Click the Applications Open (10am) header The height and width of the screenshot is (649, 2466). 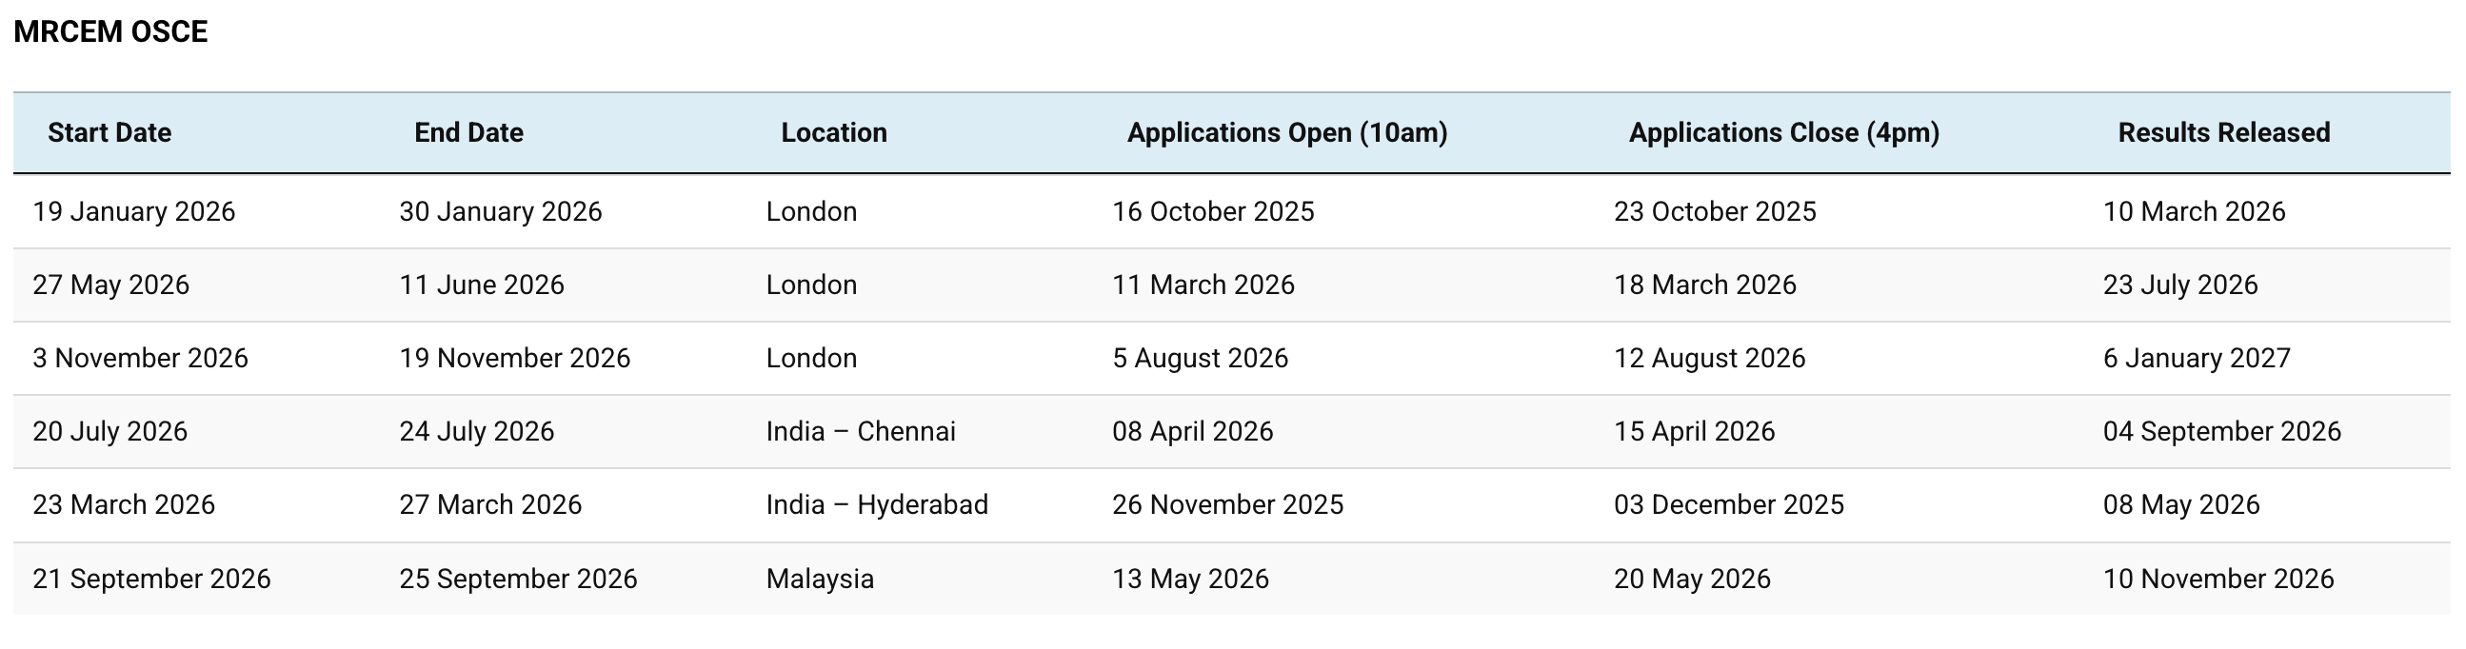click(1286, 132)
